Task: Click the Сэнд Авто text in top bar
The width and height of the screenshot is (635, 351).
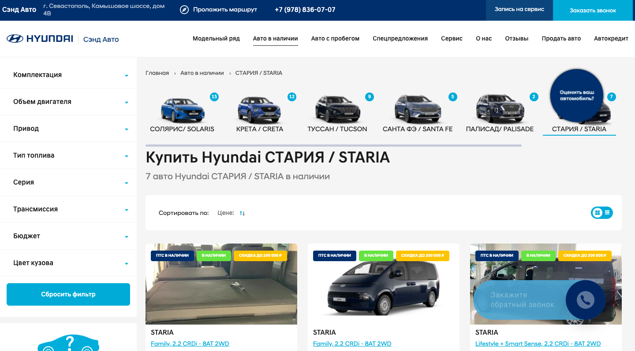Action: [19, 10]
